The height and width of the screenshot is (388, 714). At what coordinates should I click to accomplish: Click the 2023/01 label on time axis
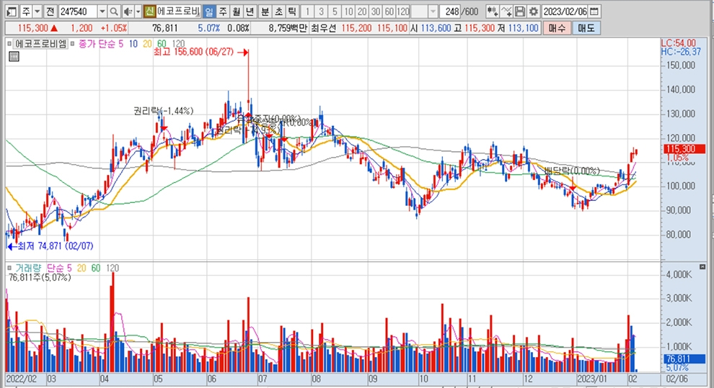(592, 379)
